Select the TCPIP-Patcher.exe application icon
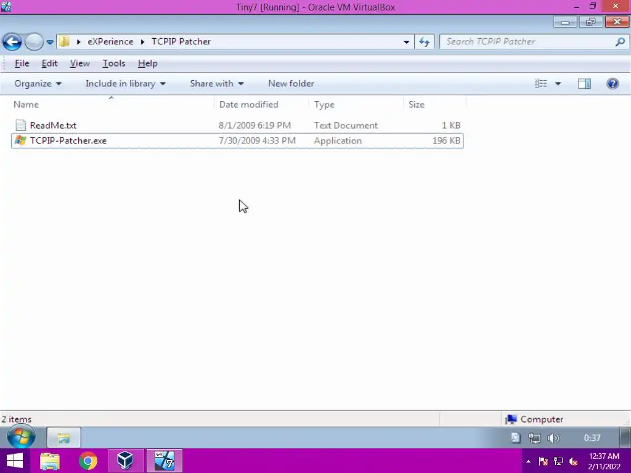Image resolution: width=631 pixels, height=473 pixels. click(x=20, y=140)
